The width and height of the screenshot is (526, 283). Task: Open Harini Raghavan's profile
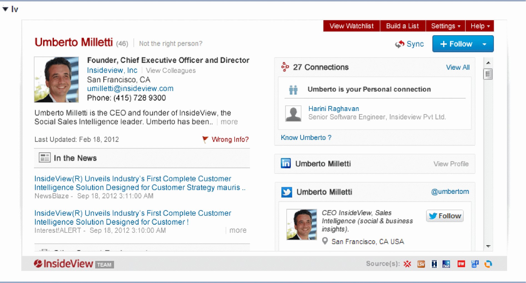point(334,109)
